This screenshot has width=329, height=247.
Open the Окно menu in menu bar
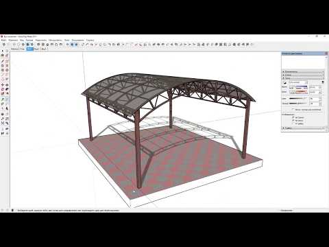pos(66,40)
